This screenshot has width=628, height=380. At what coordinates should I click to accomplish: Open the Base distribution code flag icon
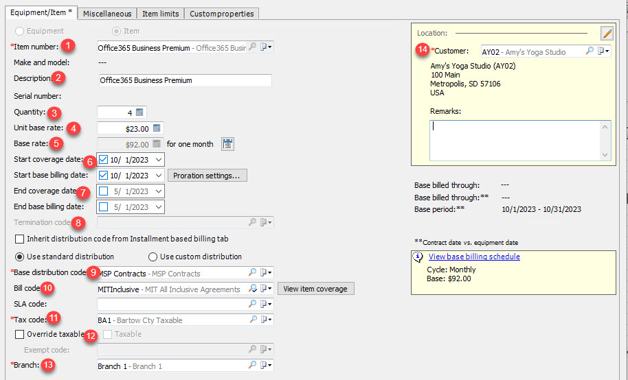[x=265, y=272]
